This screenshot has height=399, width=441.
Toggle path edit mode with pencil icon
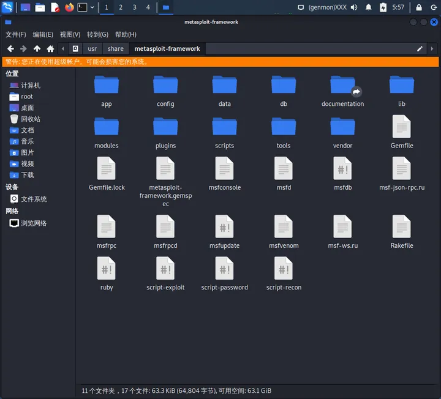click(420, 48)
